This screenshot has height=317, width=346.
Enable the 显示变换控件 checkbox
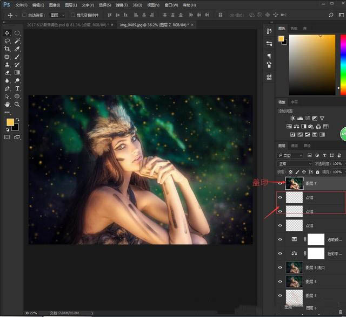coord(73,16)
